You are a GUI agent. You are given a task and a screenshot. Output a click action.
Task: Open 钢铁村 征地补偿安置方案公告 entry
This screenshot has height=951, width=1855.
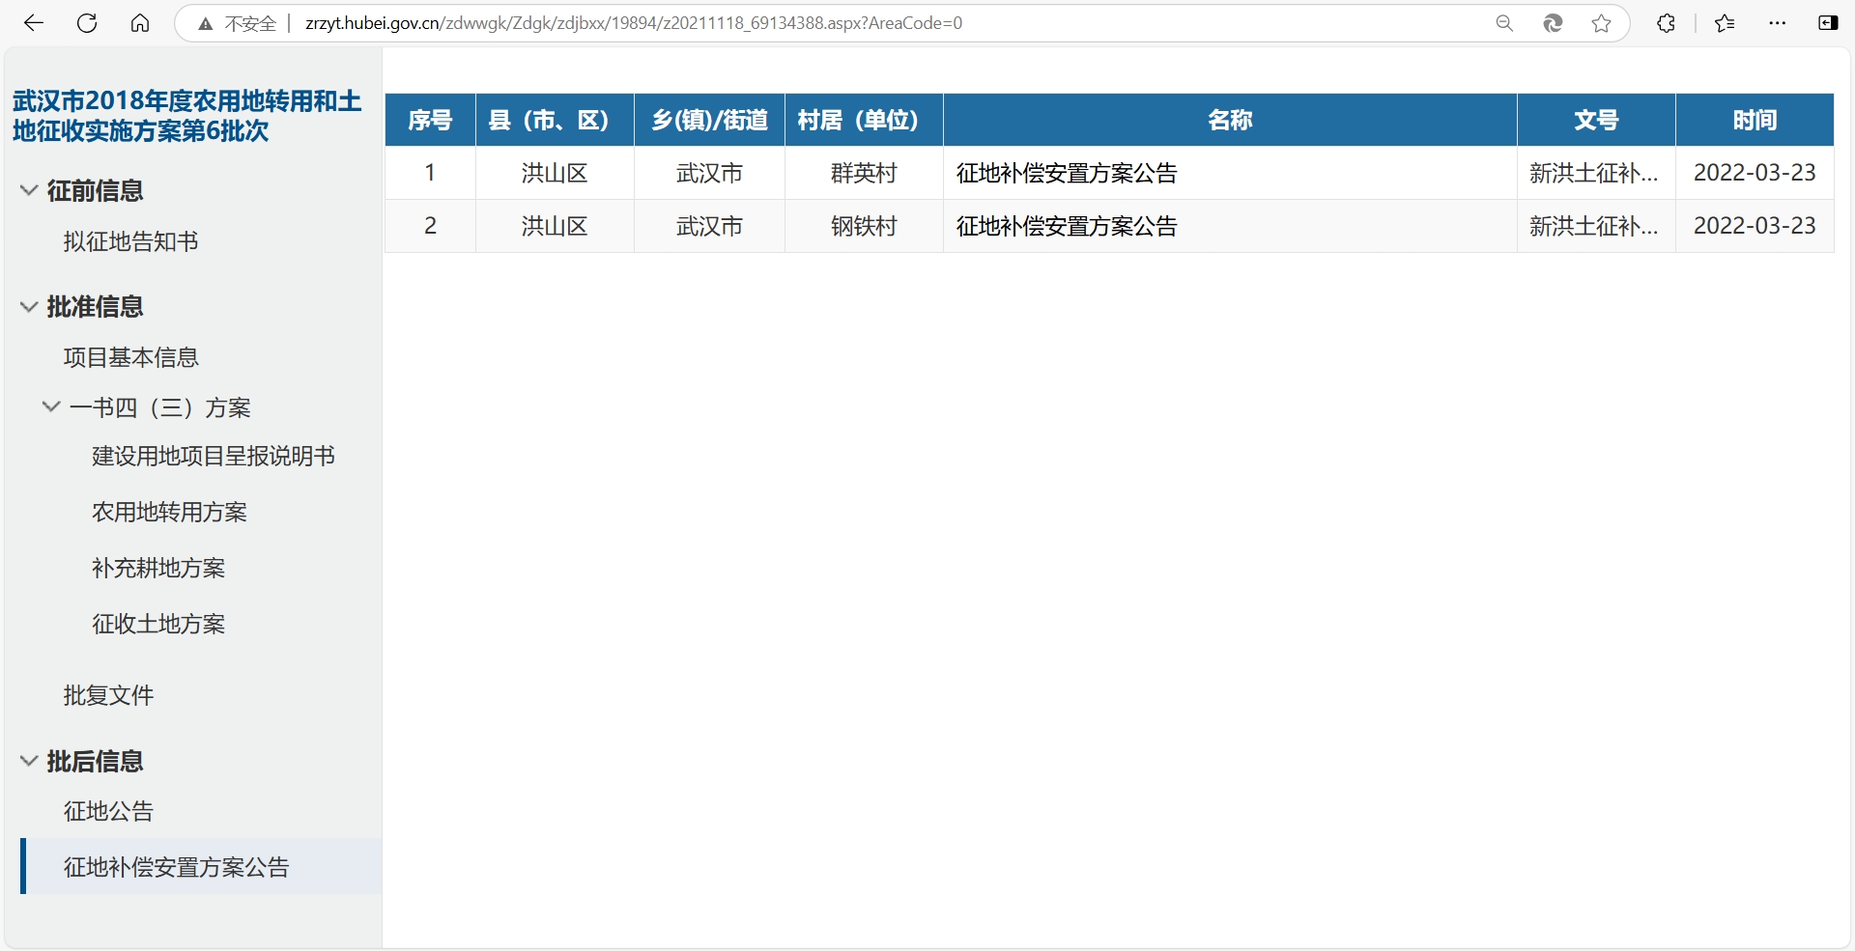pyautogui.click(x=1067, y=226)
